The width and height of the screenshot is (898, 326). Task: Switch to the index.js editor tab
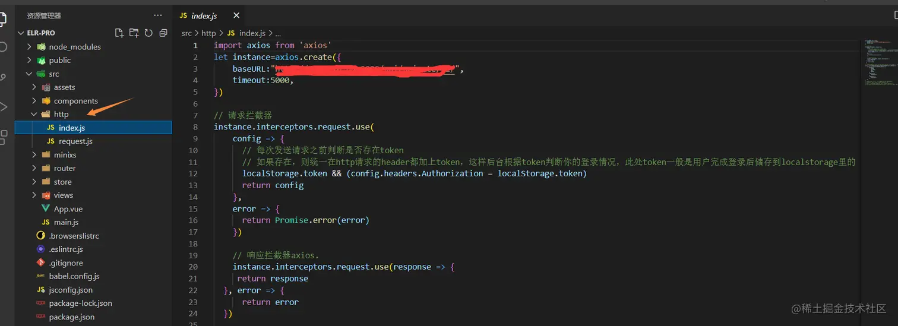208,15
